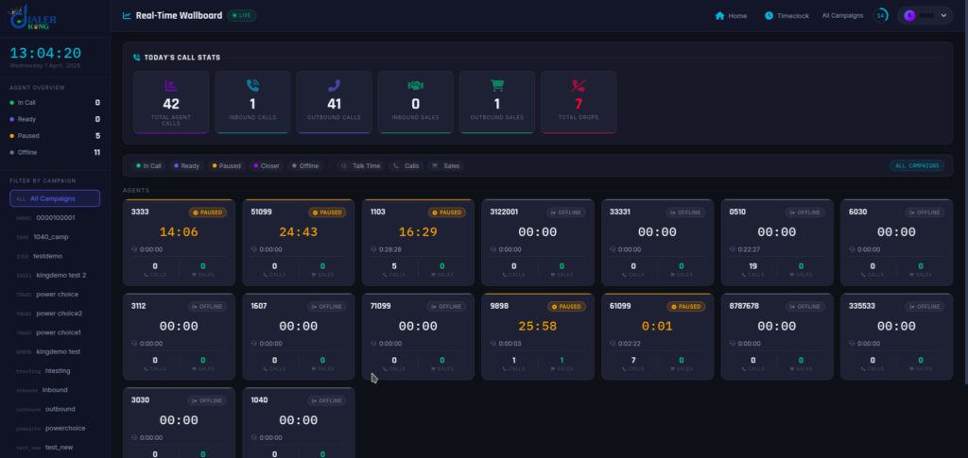The width and height of the screenshot is (968, 458).
Task: Toggle the In Call legend filter
Action: (x=148, y=166)
